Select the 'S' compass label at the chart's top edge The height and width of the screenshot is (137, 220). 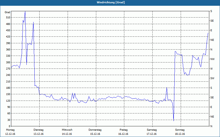211,11
